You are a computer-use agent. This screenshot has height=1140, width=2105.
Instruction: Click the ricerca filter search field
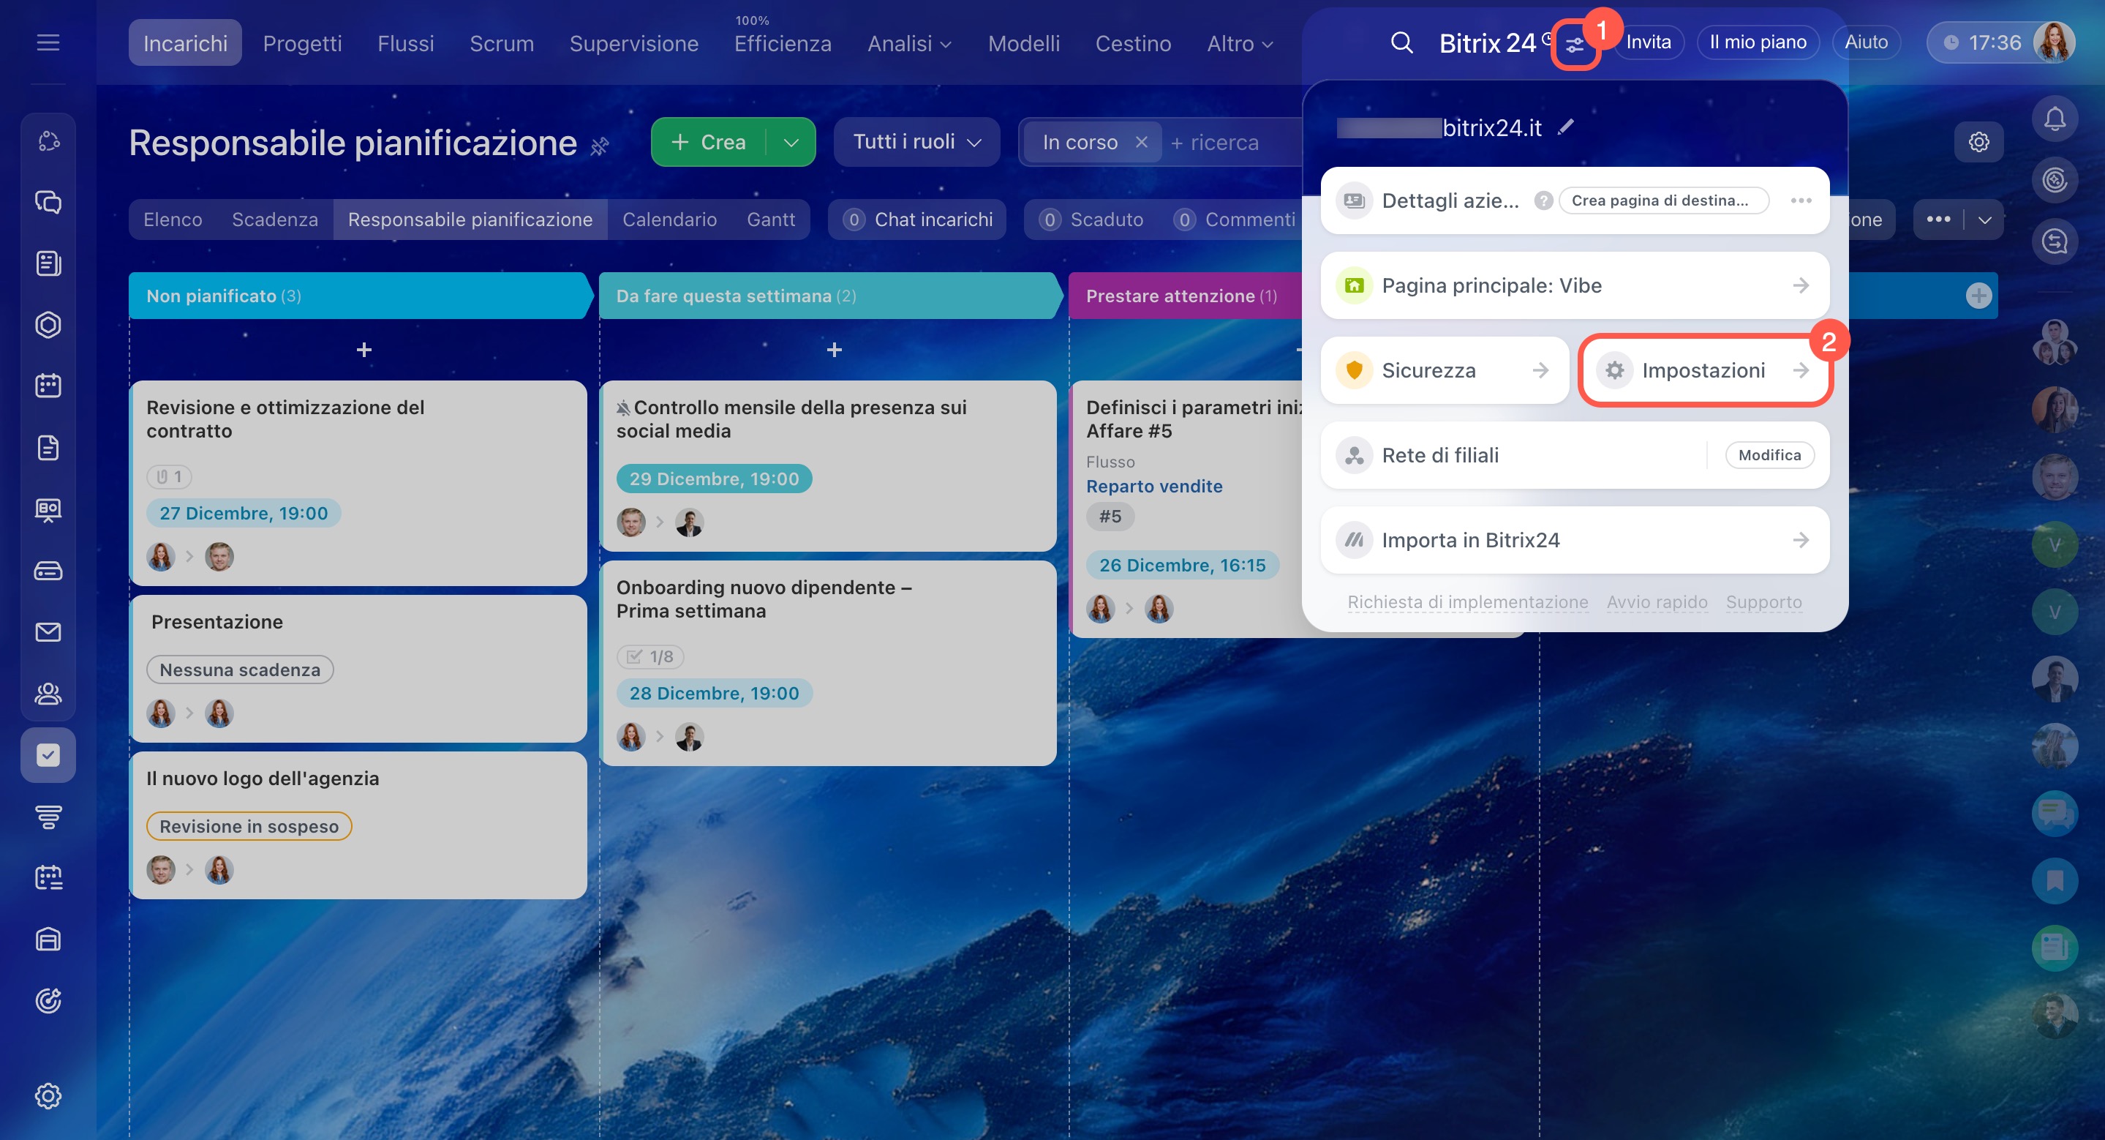coord(1226,142)
